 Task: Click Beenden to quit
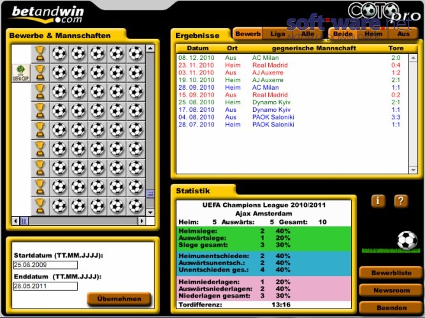(391, 308)
